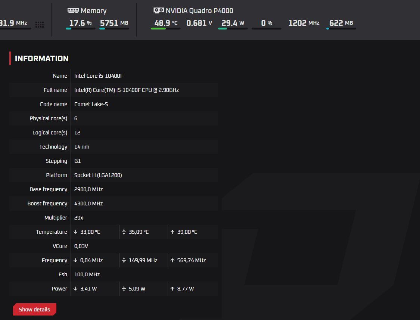Select average power '5,09 W'

pyautogui.click(x=137, y=289)
